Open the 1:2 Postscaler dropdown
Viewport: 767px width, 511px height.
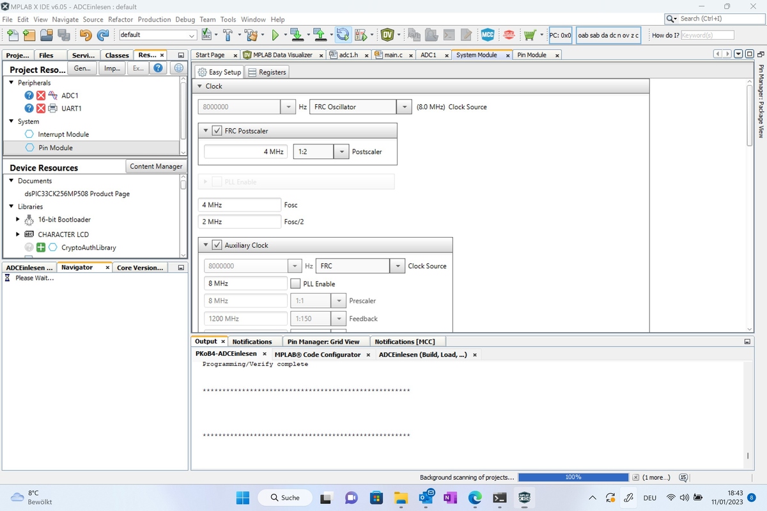point(341,152)
